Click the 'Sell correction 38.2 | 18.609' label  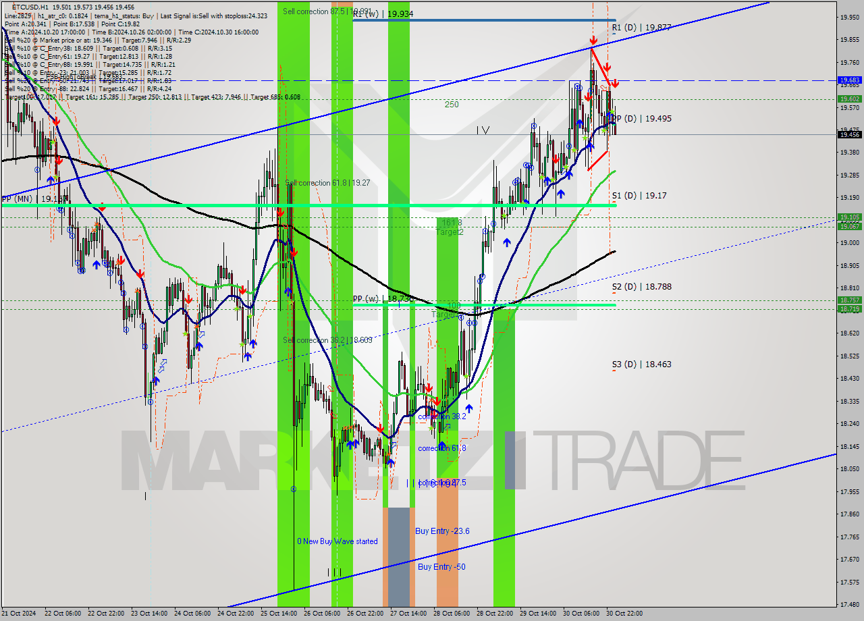pos(327,340)
